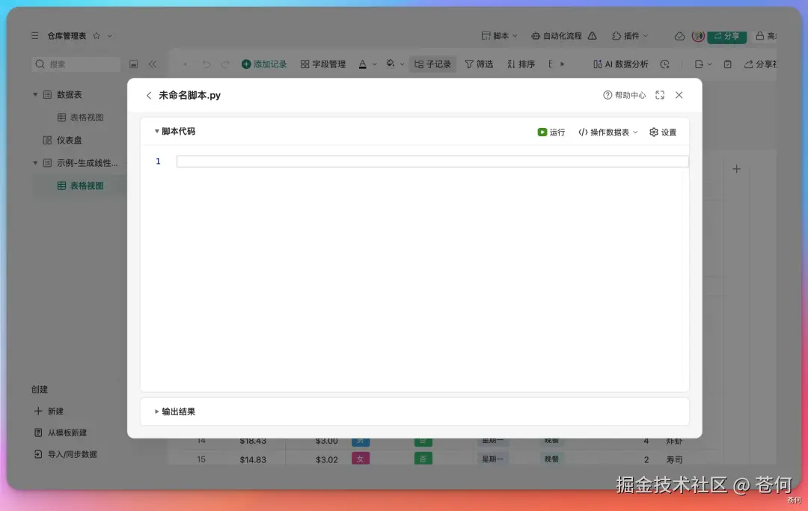The height and width of the screenshot is (511, 808).
Task: Open the 操作数据表 dropdown
Action: (x=608, y=132)
